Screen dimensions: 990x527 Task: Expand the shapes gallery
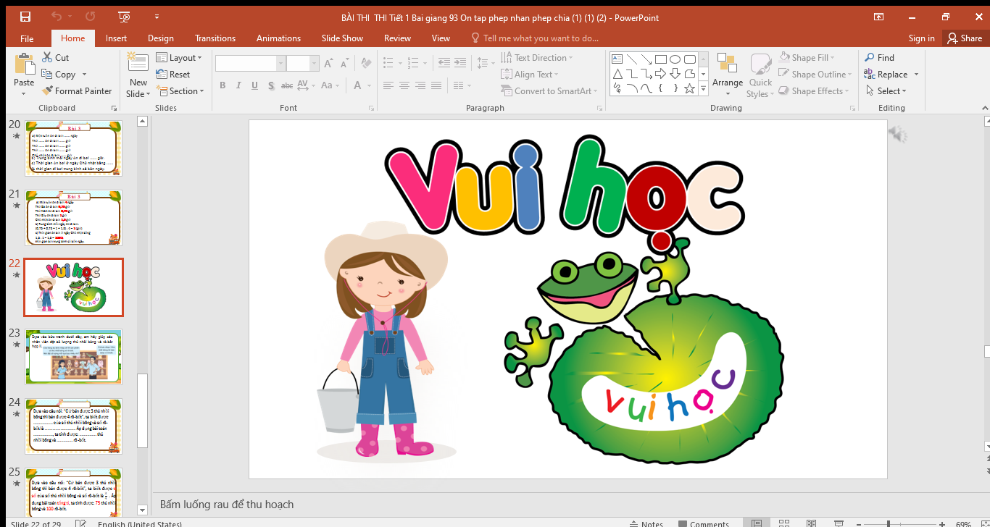[703, 88]
